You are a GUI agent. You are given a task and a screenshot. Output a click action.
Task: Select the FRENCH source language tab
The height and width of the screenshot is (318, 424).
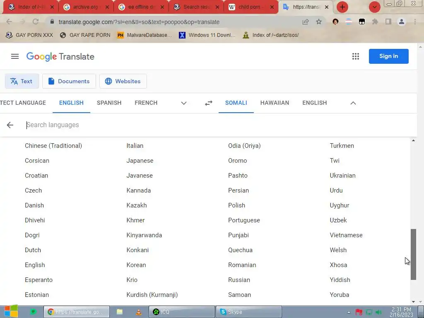click(146, 103)
